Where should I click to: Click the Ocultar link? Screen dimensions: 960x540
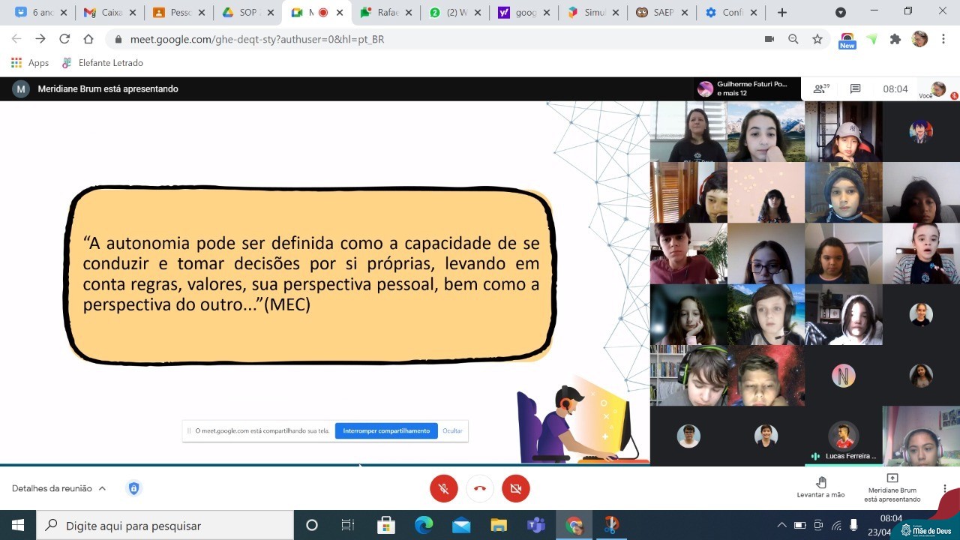tap(452, 431)
